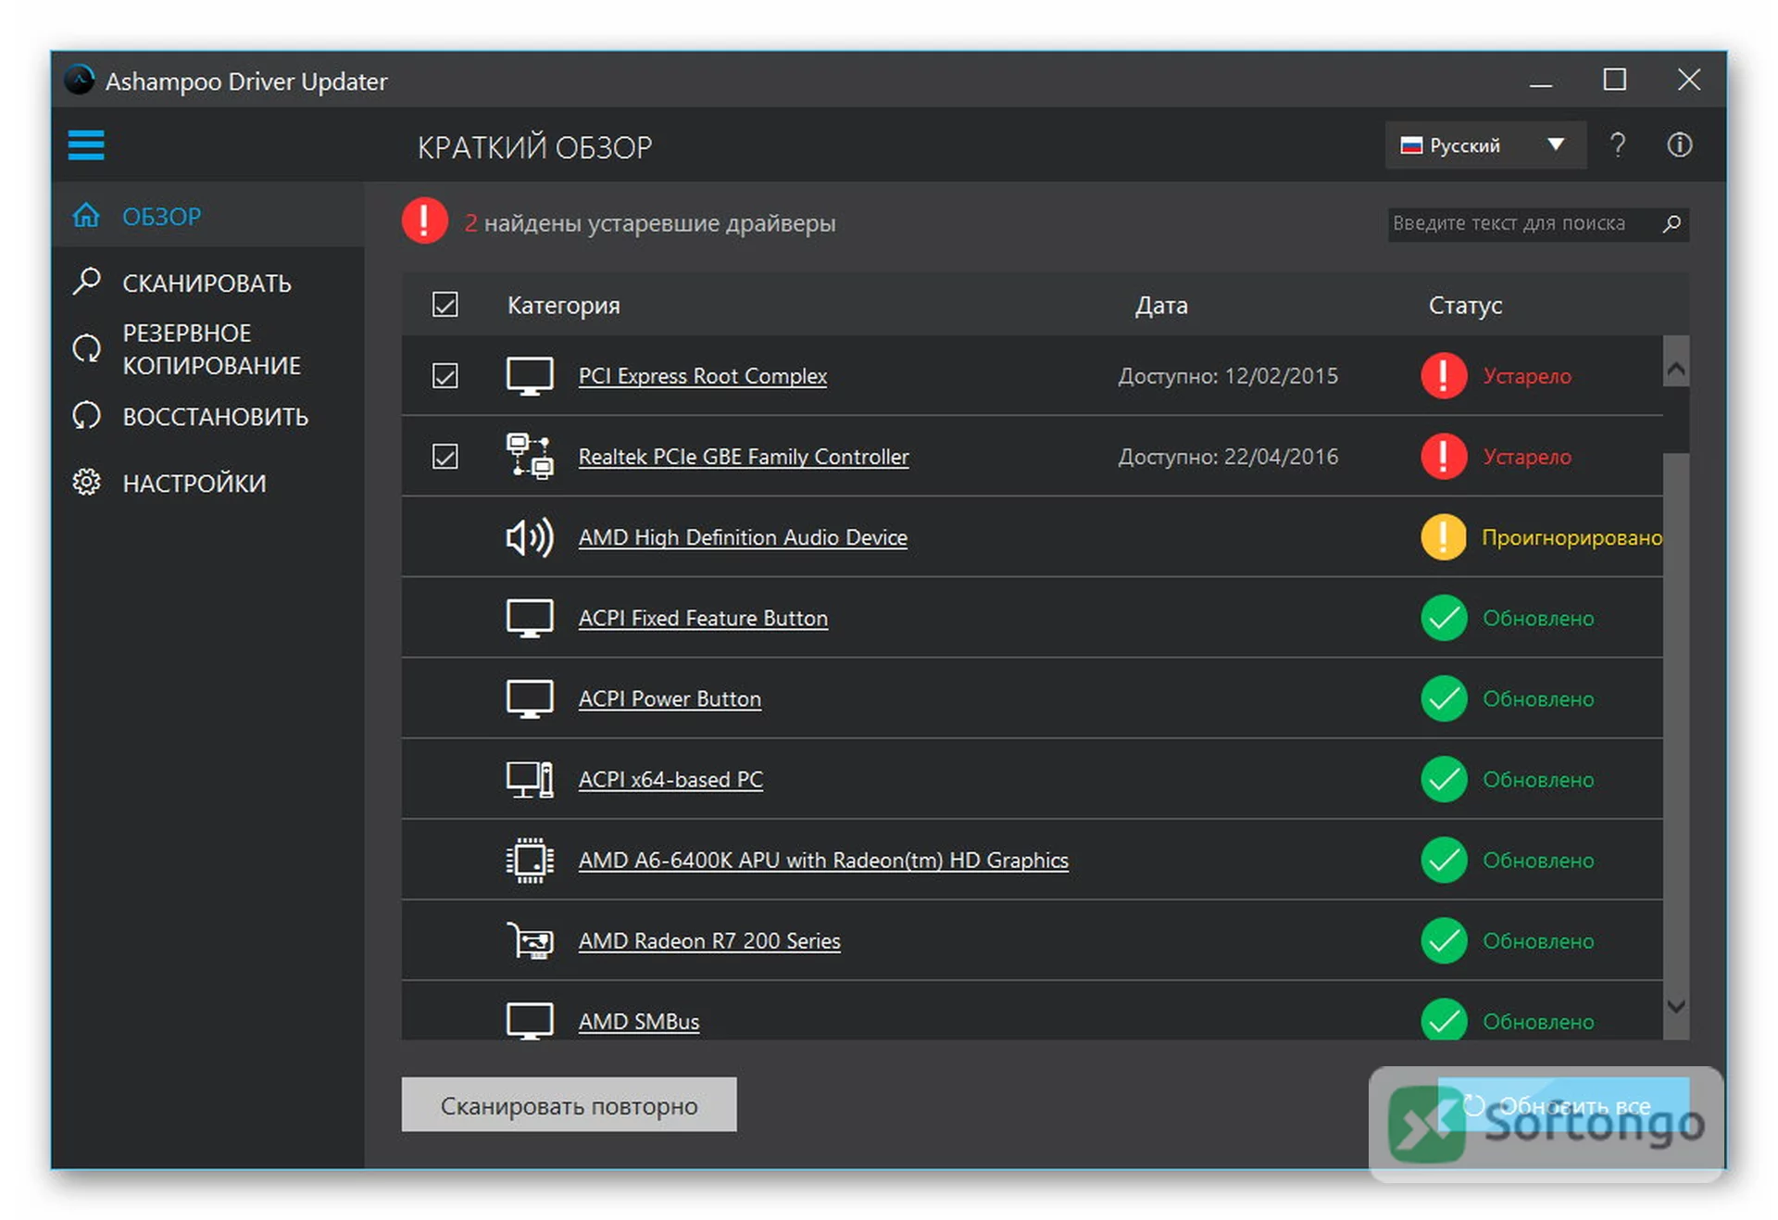
Task: Uncheck the PCI Express Root Complex checkbox
Action: click(445, 375)
